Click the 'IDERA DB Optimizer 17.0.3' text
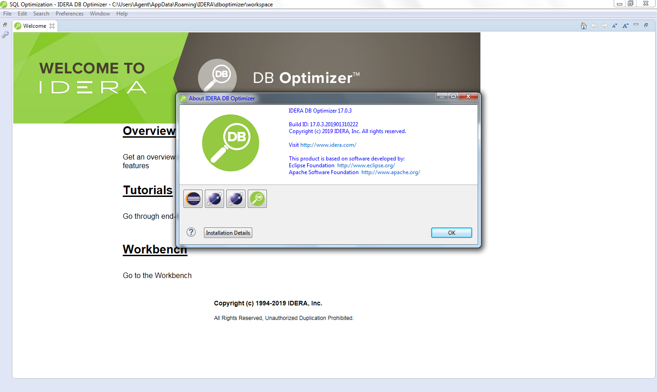This screenshot has height=392, width=657. pyautogui.click(x=320, y=111)
